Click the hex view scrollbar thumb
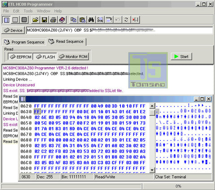This screenshot has height=190, width=215. (152, 112)
